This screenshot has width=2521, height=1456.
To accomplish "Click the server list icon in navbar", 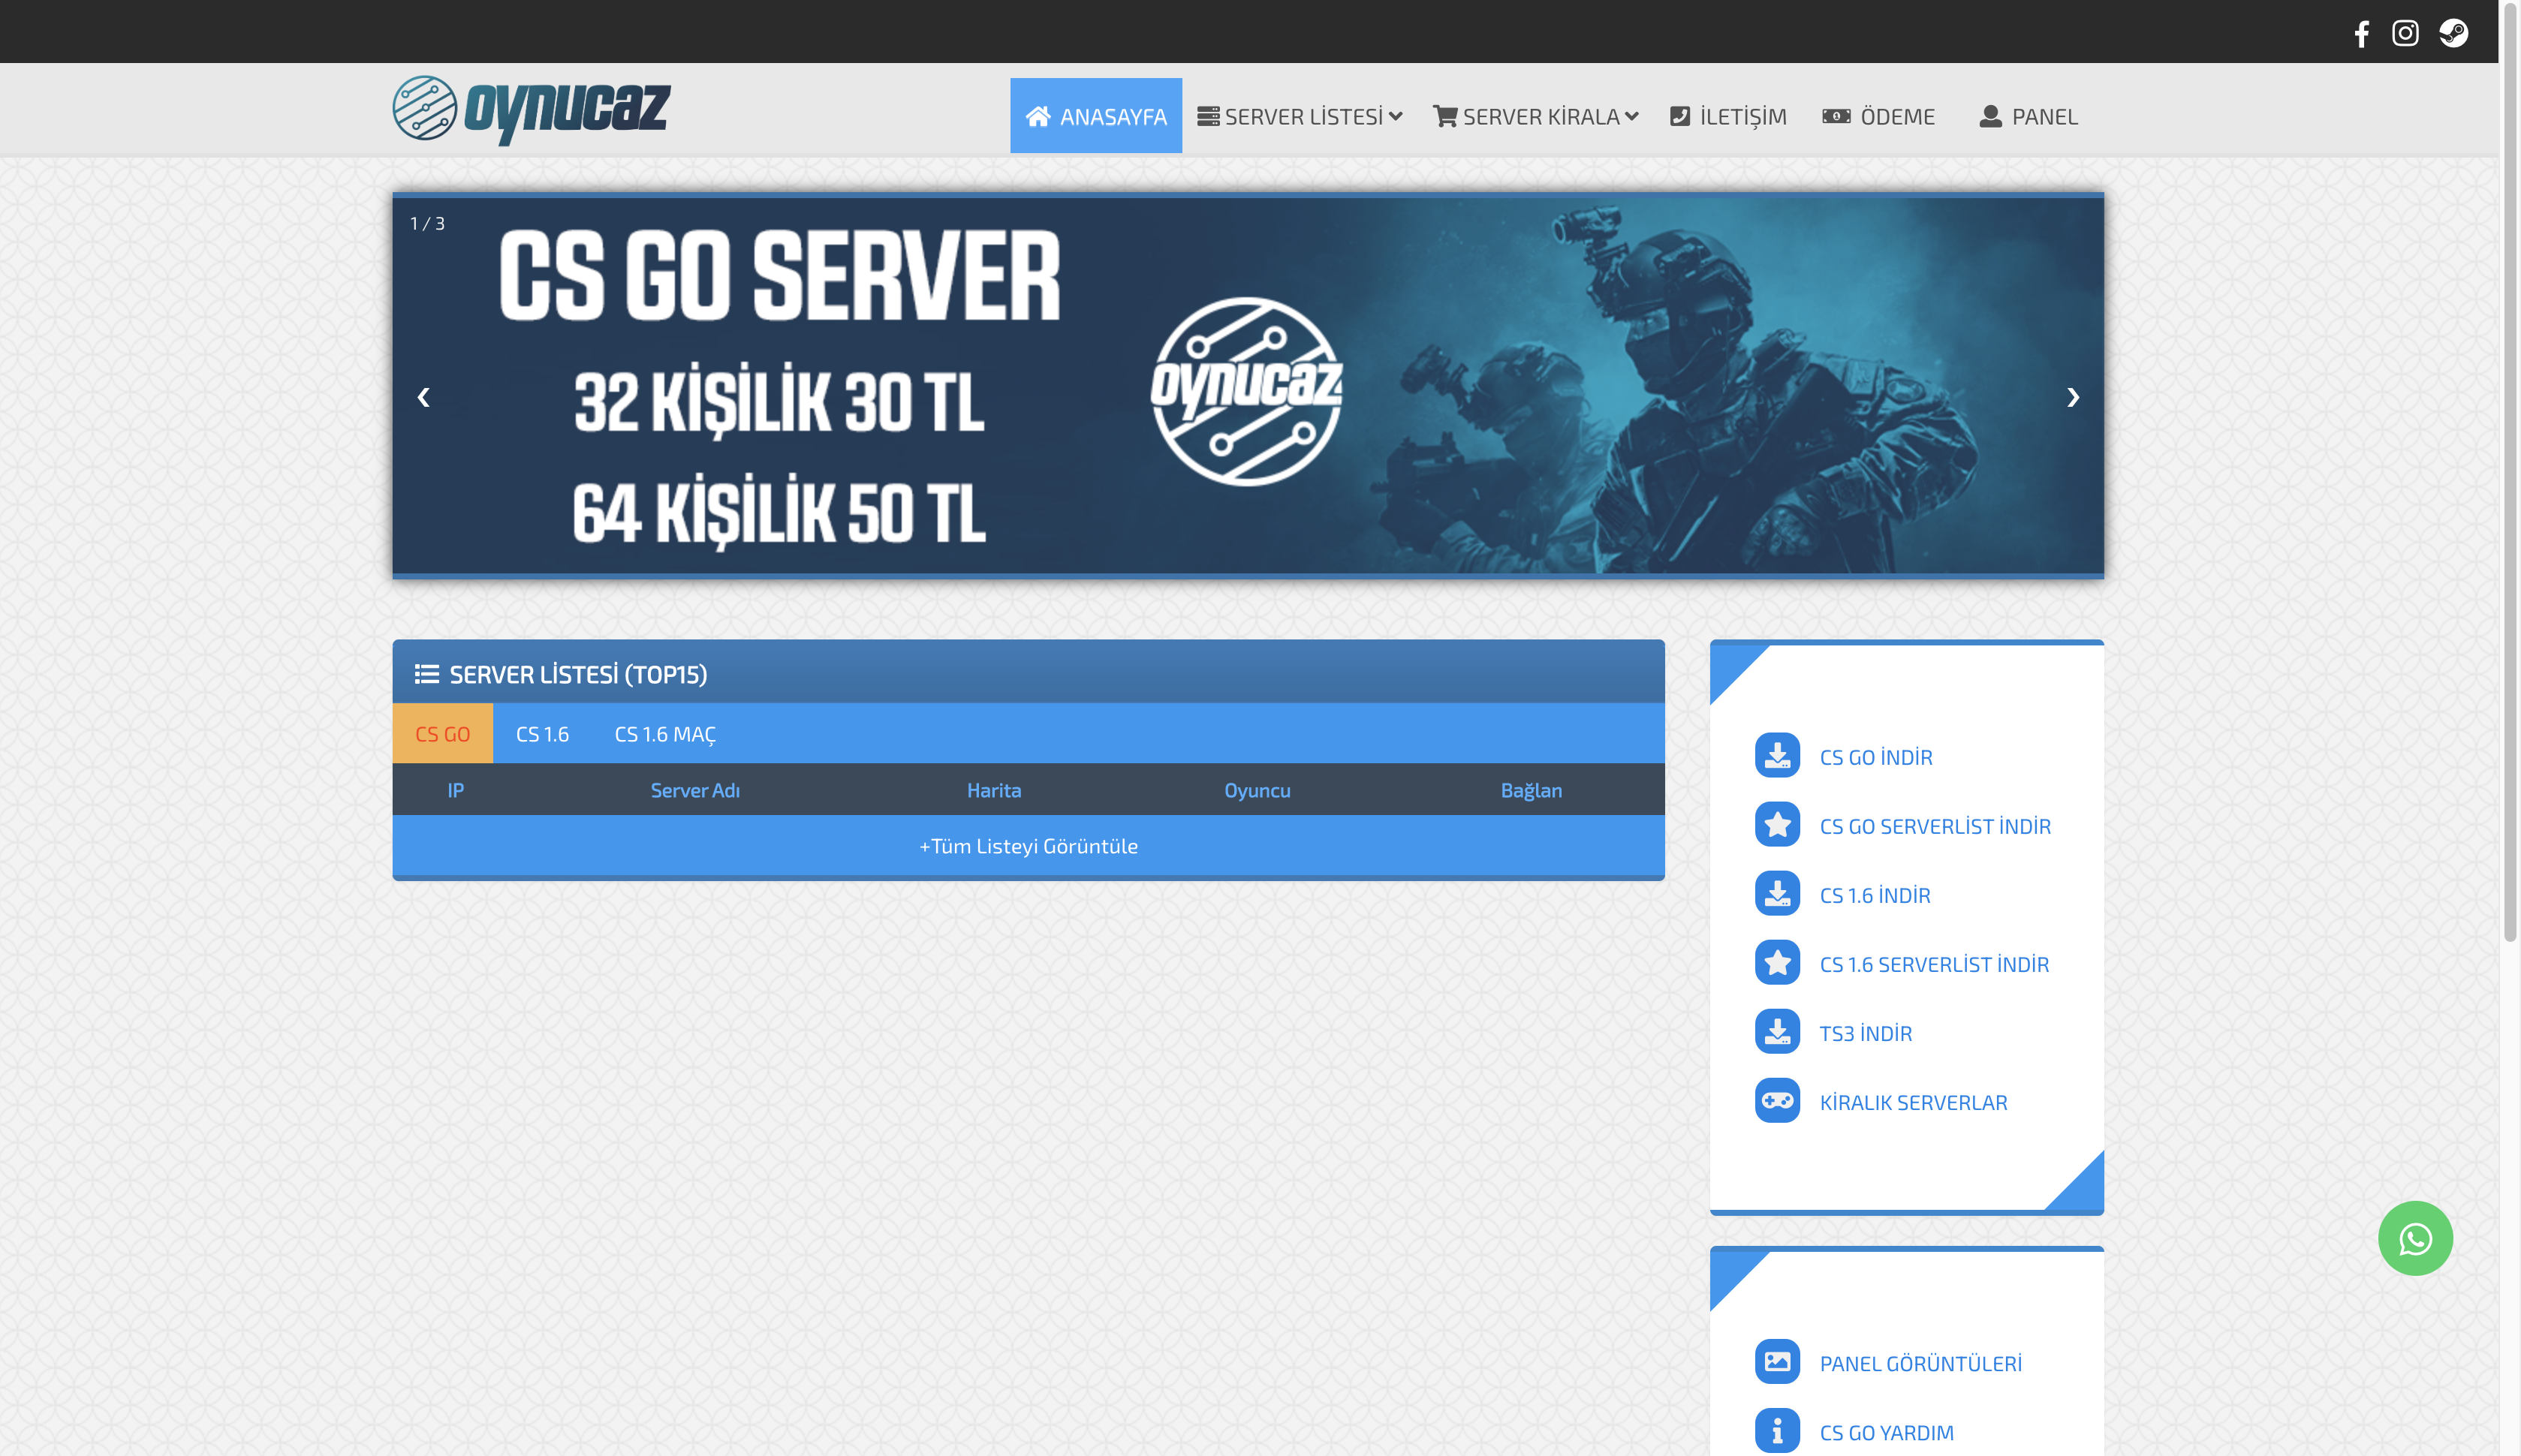I will pyautogui.click(x=1208, y=116).
